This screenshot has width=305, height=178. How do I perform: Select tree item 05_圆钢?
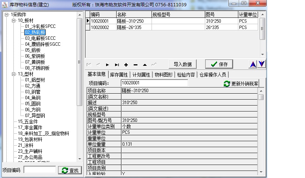pyautogui.click(x=33, y=104)
